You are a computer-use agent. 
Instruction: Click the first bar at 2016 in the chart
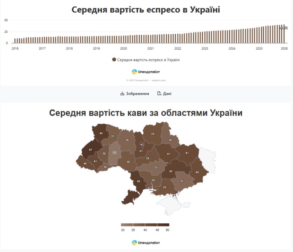pos(15,41)
